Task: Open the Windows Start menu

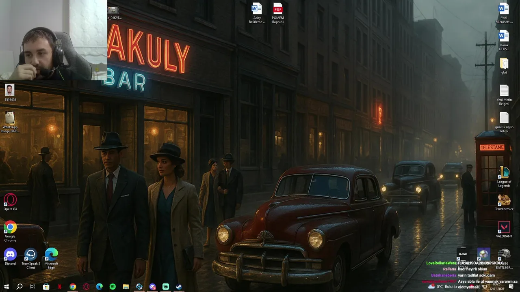Action: (x=6, y=287)
